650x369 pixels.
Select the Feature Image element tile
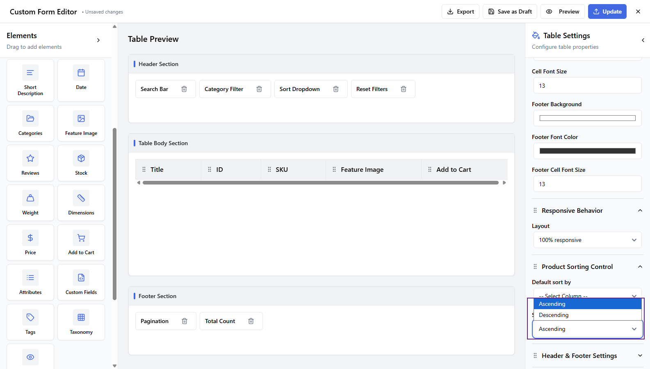click(81, 123)
